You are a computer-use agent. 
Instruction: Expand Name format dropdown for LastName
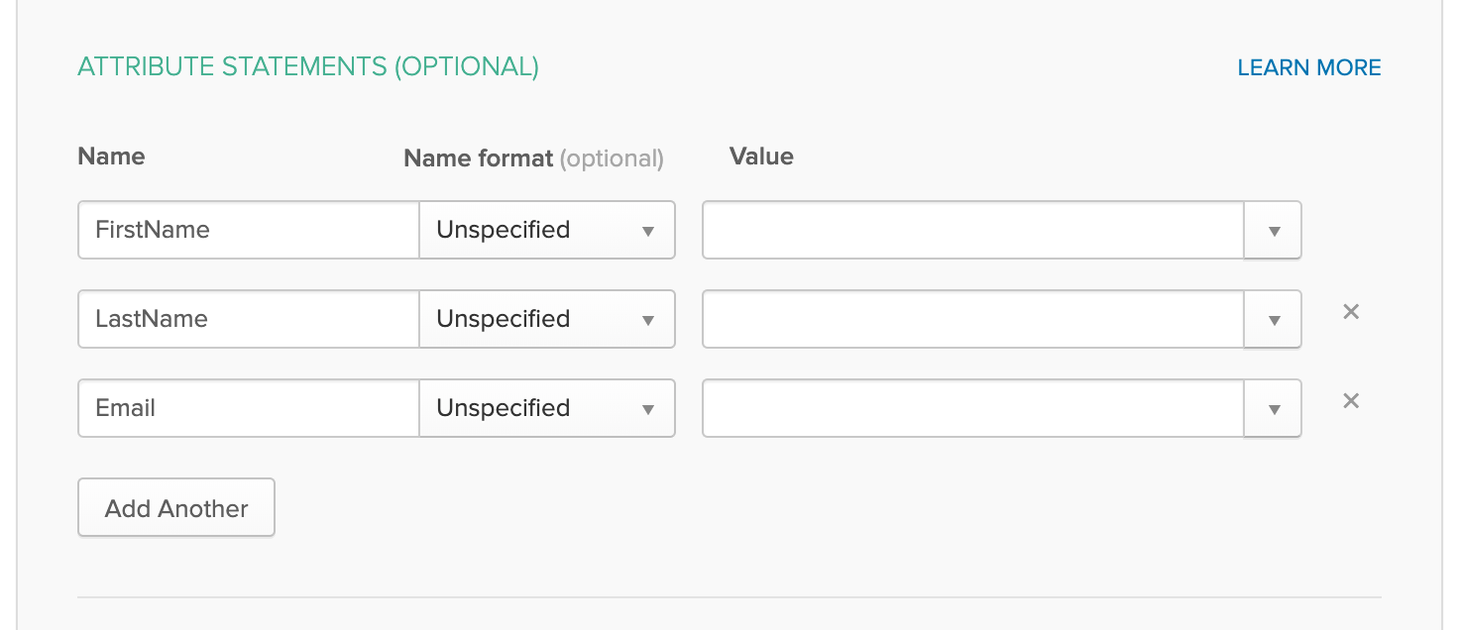[x=547, y=319]
